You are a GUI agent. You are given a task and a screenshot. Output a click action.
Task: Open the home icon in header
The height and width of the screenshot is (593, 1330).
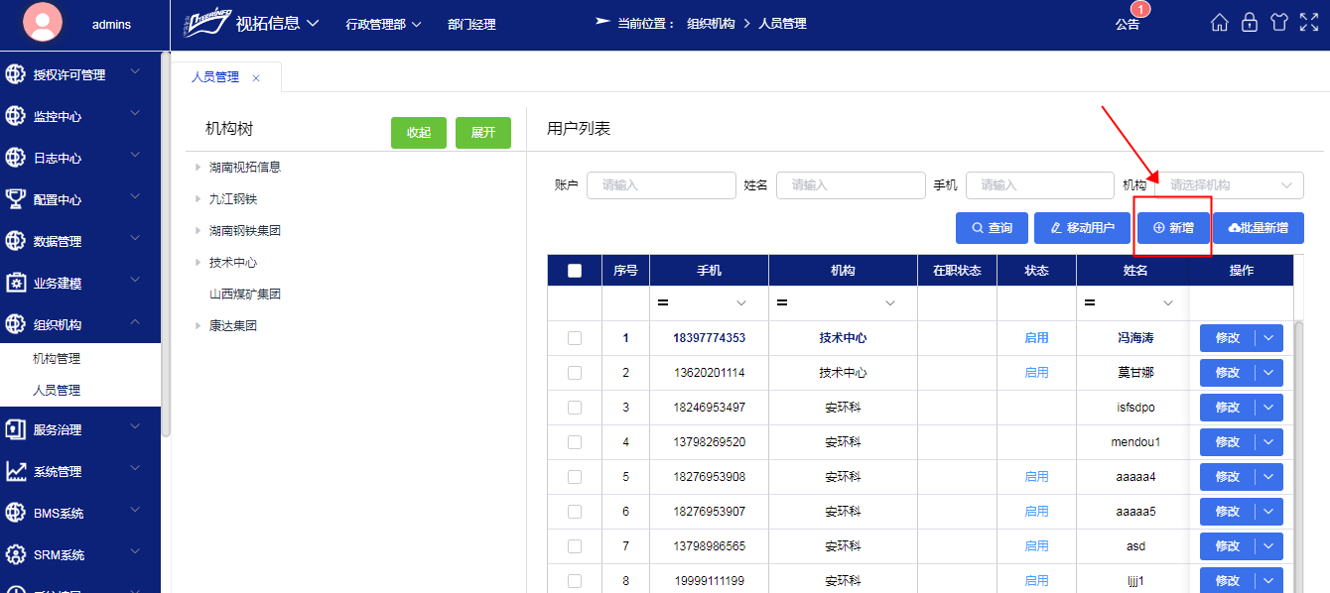1220,23
